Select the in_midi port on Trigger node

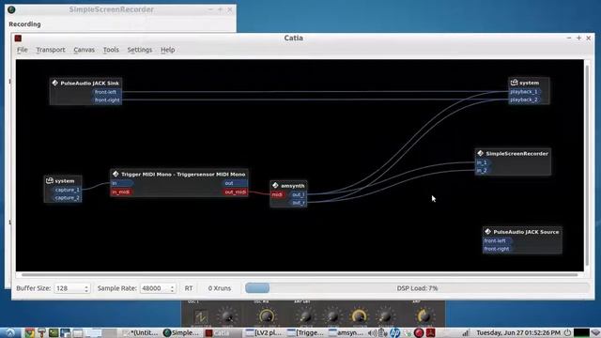pos(121,192)
